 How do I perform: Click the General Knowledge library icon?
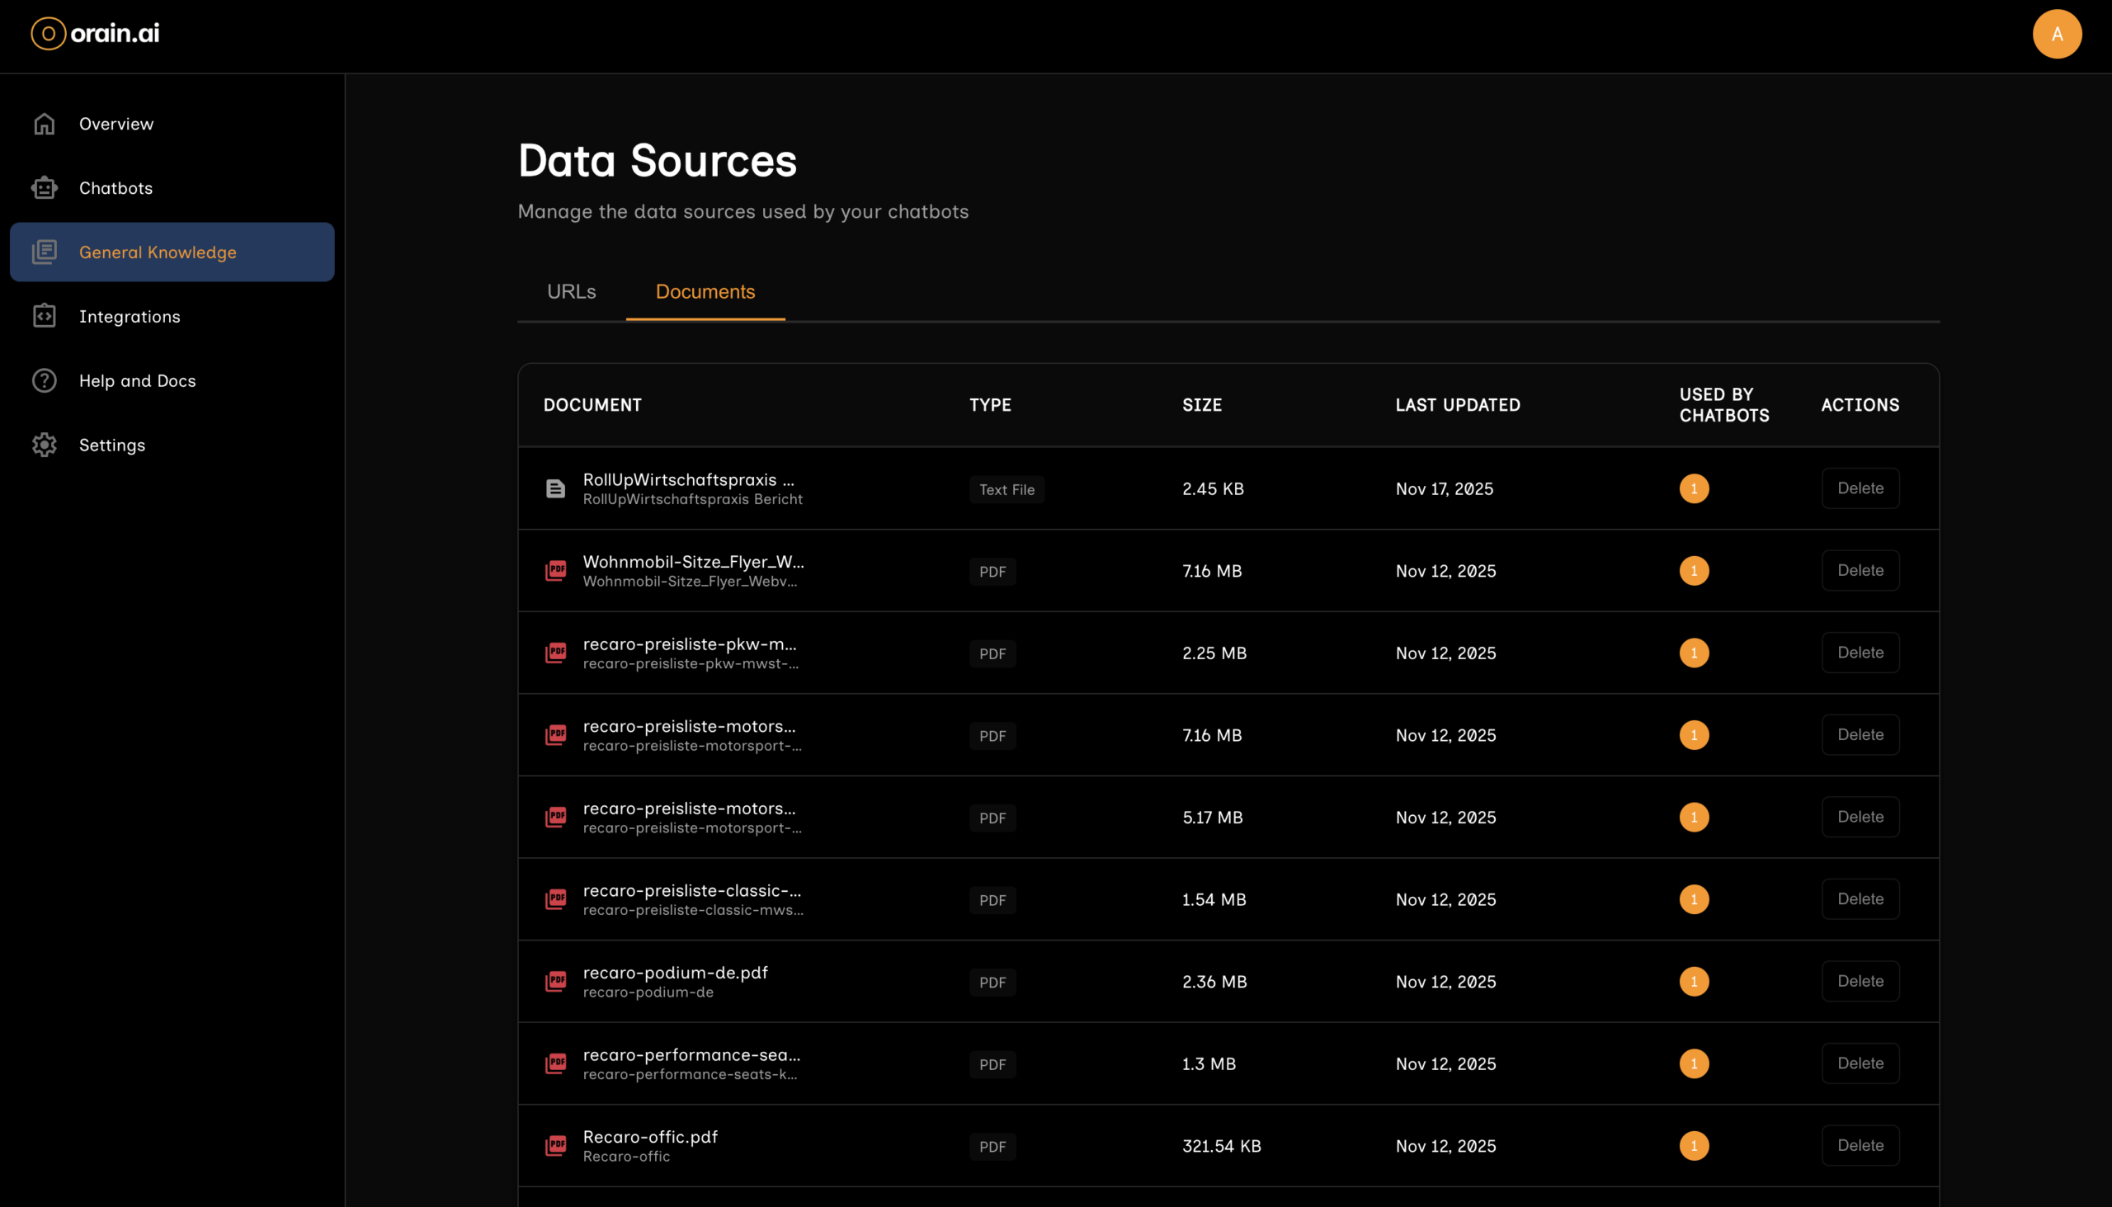coord(44,252)
